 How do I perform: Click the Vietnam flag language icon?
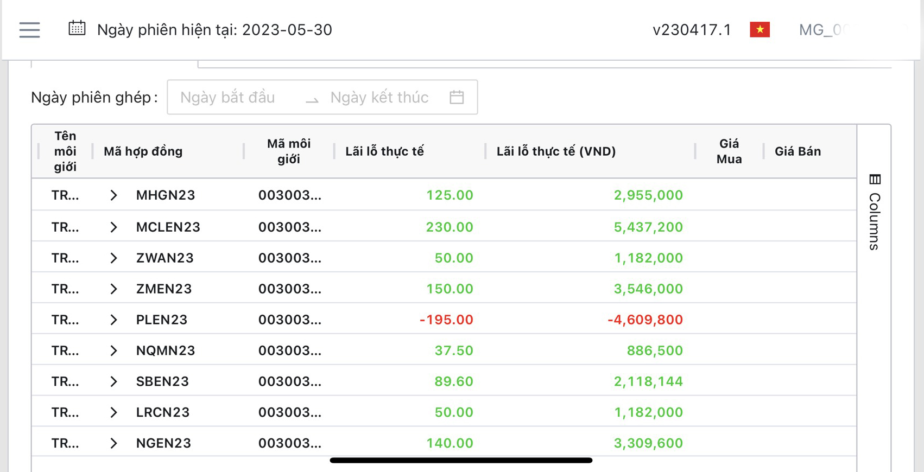(760, 30)
